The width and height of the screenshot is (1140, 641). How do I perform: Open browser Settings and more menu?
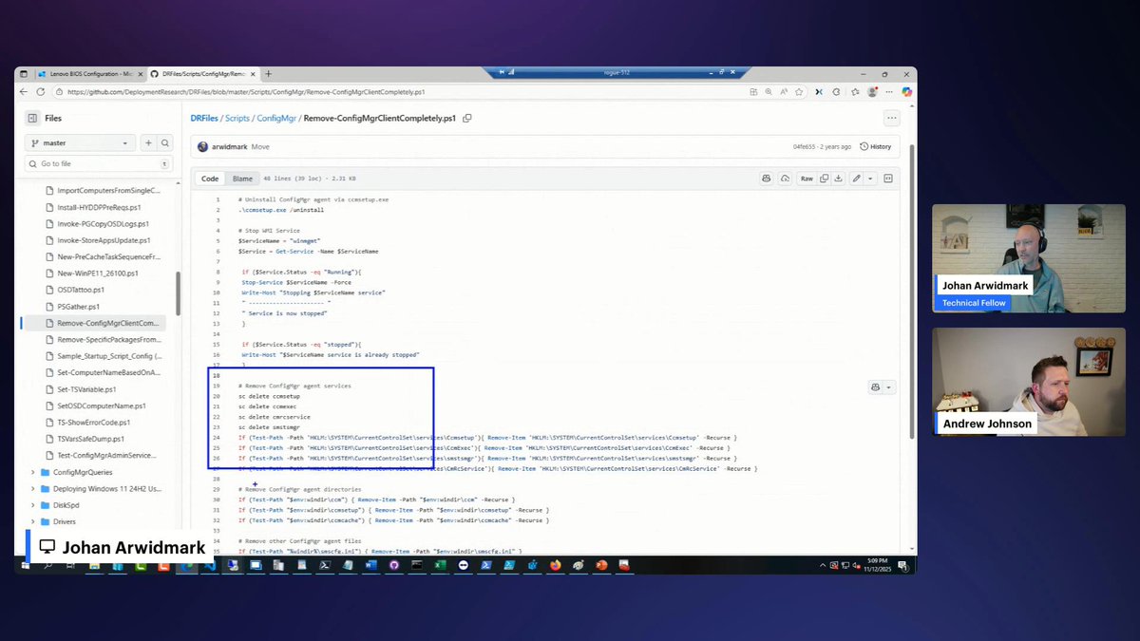coord(889,92)
